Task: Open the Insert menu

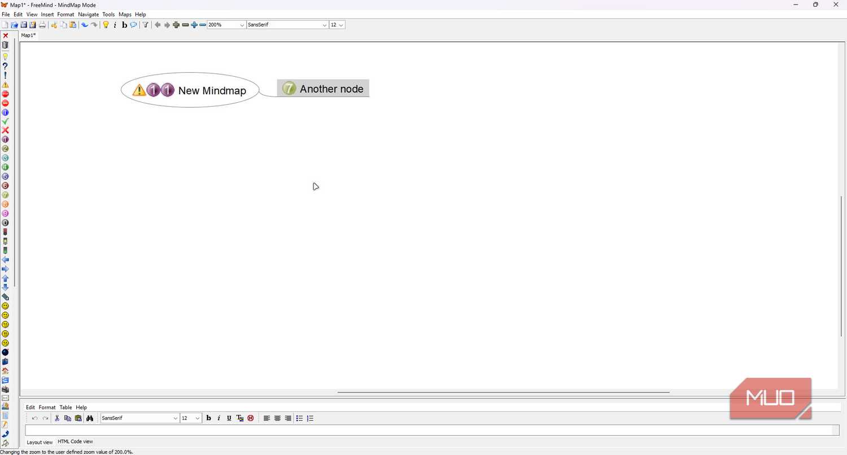Action: [47, 14]
